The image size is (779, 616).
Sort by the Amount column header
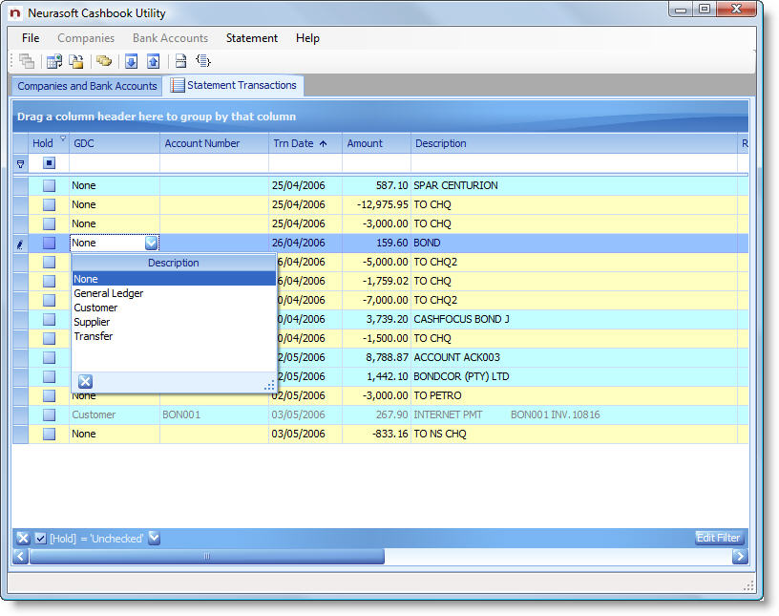coord(365,143)
